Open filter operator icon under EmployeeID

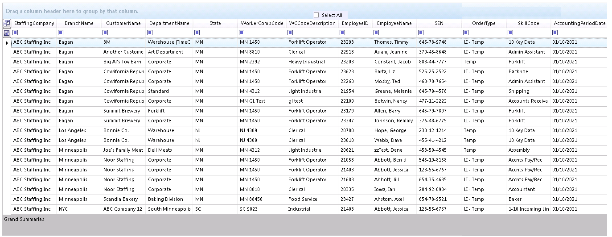click(x=342, y=33)
